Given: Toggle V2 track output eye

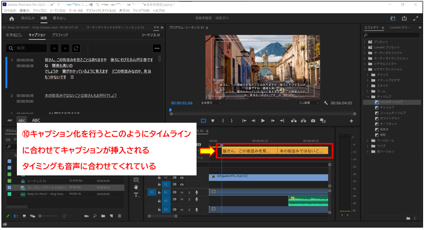Looking at the screenshot, I should 182,178.
